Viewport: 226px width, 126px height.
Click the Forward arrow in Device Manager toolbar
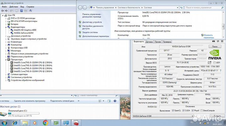pyautogui.click(x=6, y=11)
